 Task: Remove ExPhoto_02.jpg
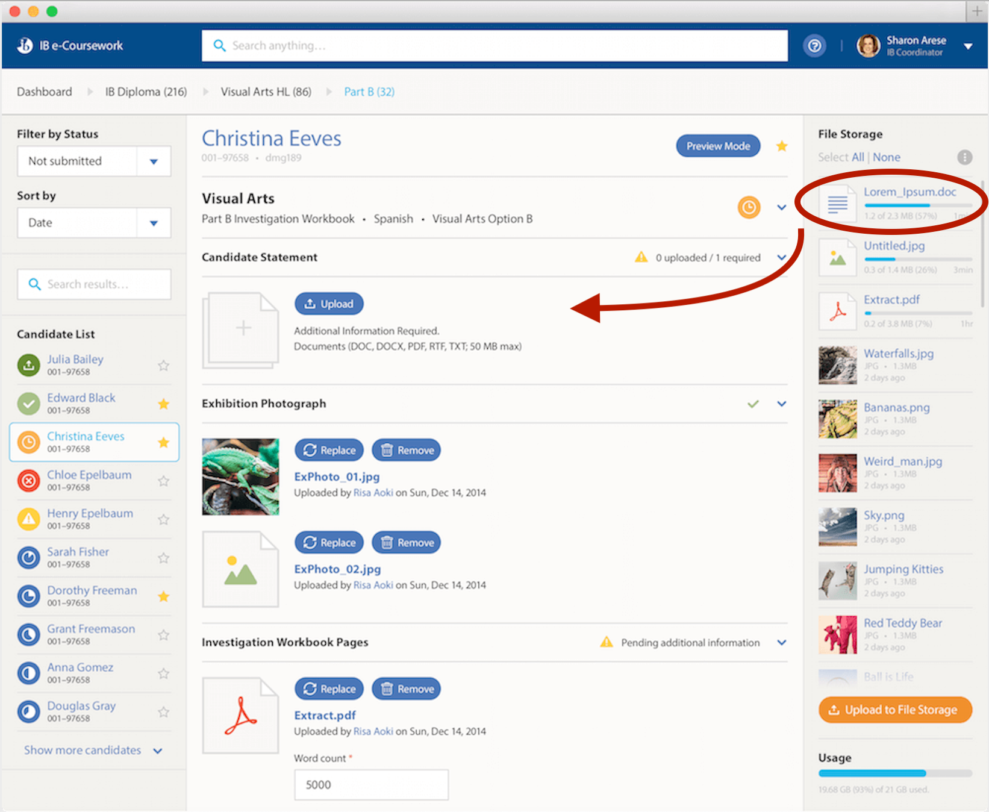[x=406, y=543]
